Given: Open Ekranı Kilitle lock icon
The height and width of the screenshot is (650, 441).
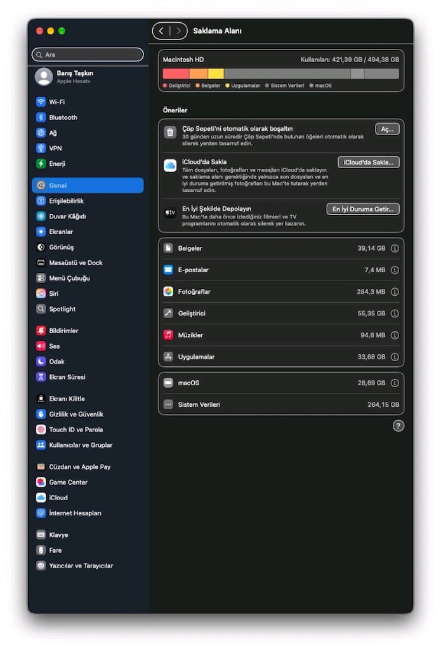Looking at the screenshot, I should [x=41, y=399].
